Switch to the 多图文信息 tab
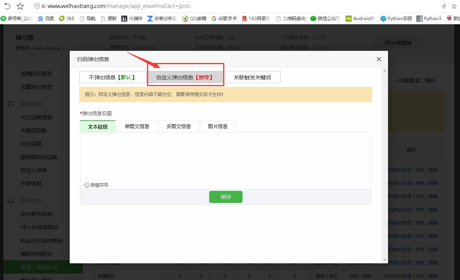 click(178, 126)
